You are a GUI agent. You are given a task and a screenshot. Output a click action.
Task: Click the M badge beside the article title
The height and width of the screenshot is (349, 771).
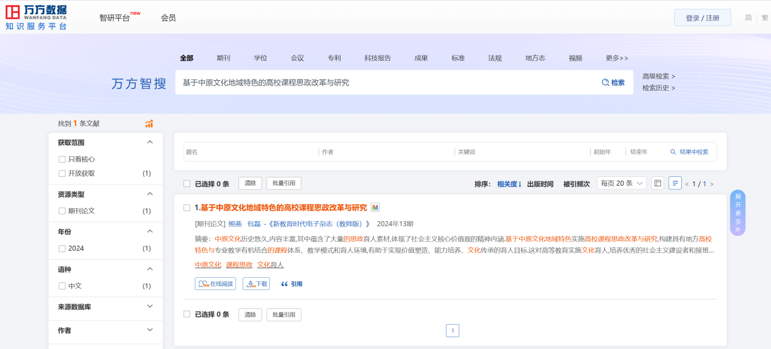375,208
